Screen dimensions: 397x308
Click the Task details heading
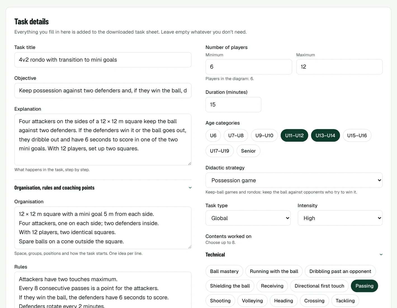tap(31, 22)
